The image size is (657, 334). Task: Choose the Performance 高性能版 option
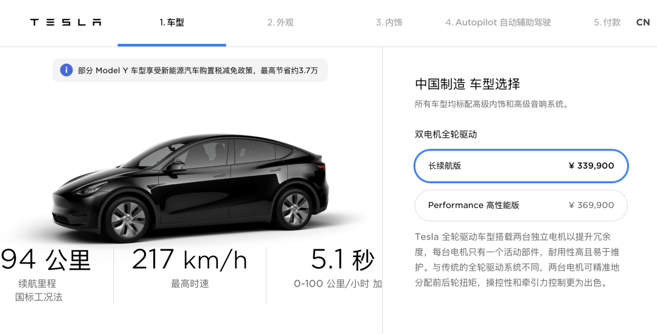pos(521,206)
